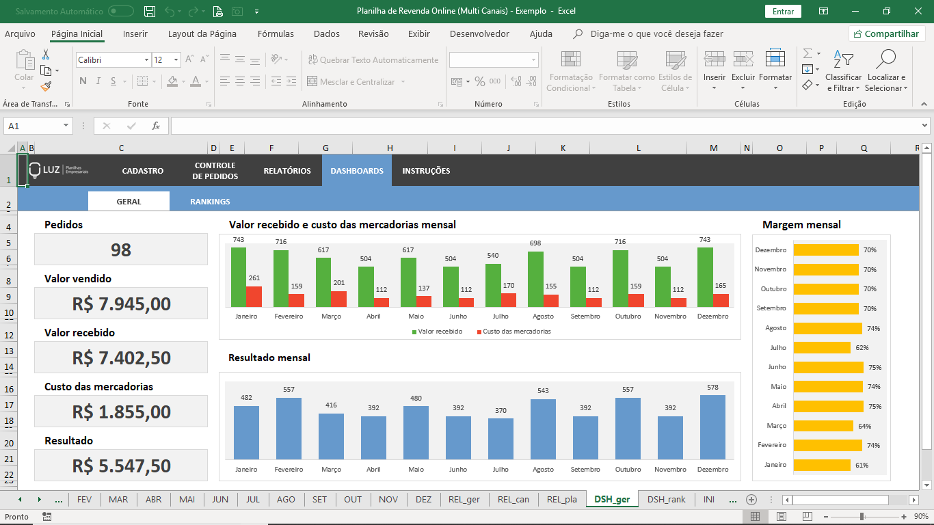
Task: Open the font size dropdown
Action: 176,60
